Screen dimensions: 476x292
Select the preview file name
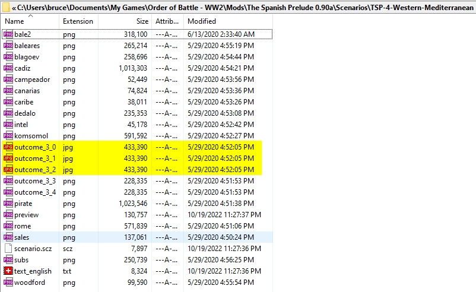click(27, 215)
